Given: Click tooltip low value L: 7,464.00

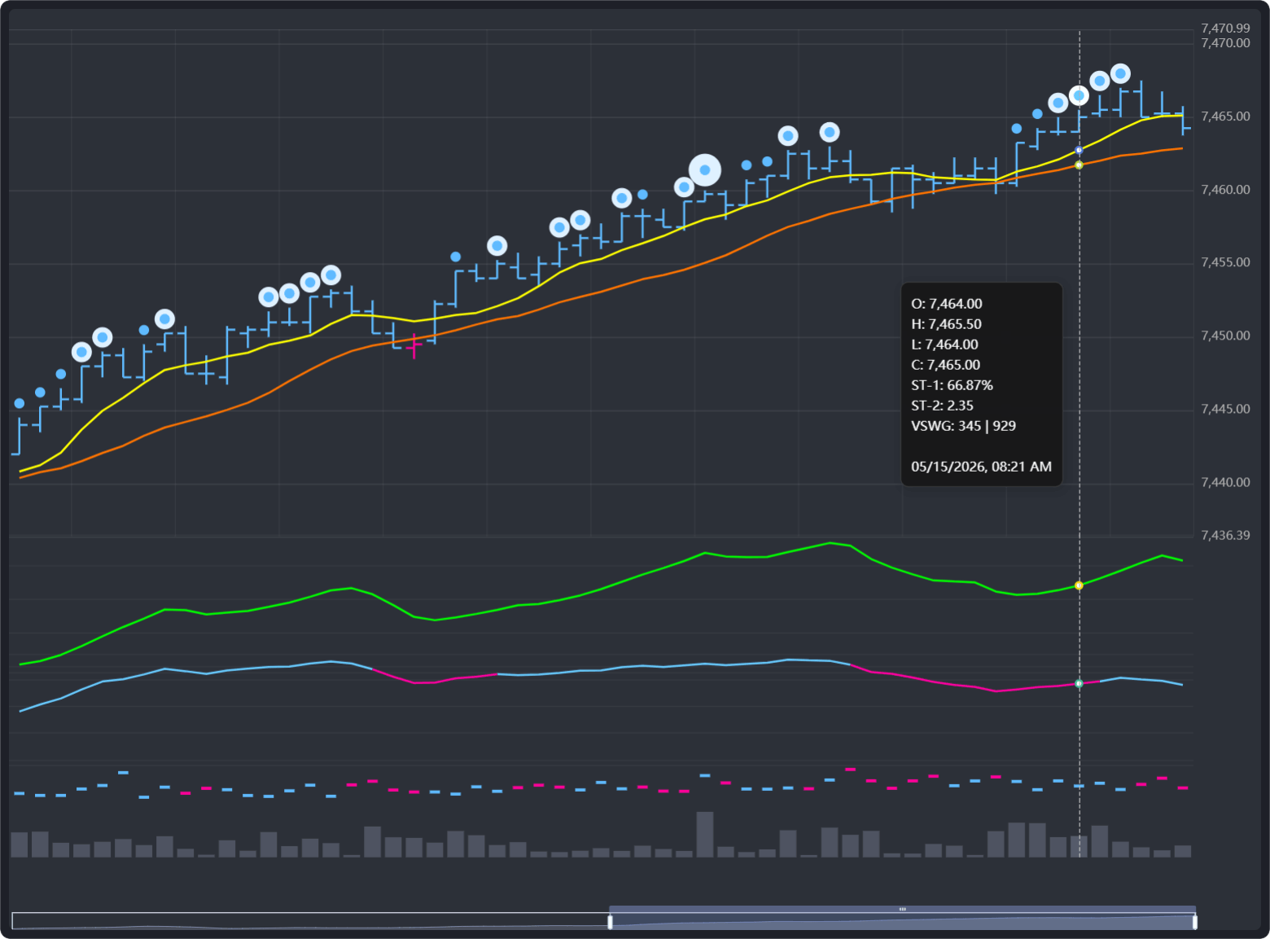Looking at the screenshot, I should pyautogui.click(x=944, y=344).
